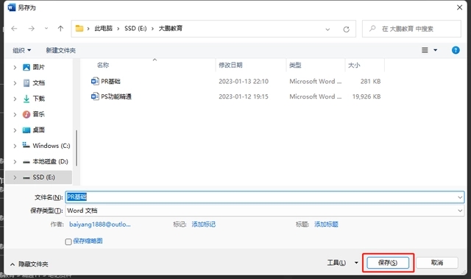The width and height of the screenshot is (471, 279).
Task: Click the search box for 大鹏教育
Action: tap(411, 29)
